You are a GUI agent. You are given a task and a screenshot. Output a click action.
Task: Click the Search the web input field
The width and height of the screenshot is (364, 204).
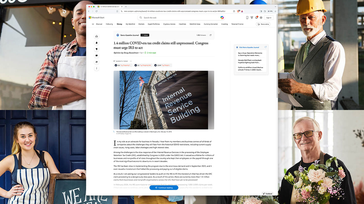[181, 18]
